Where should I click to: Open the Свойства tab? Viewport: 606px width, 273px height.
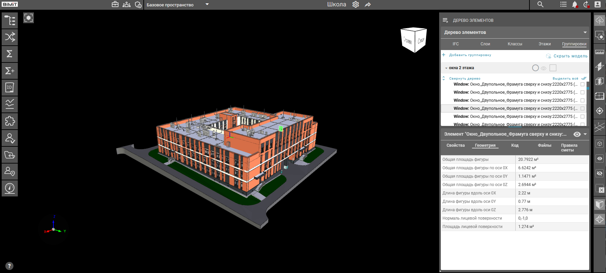tap(455, 145)
